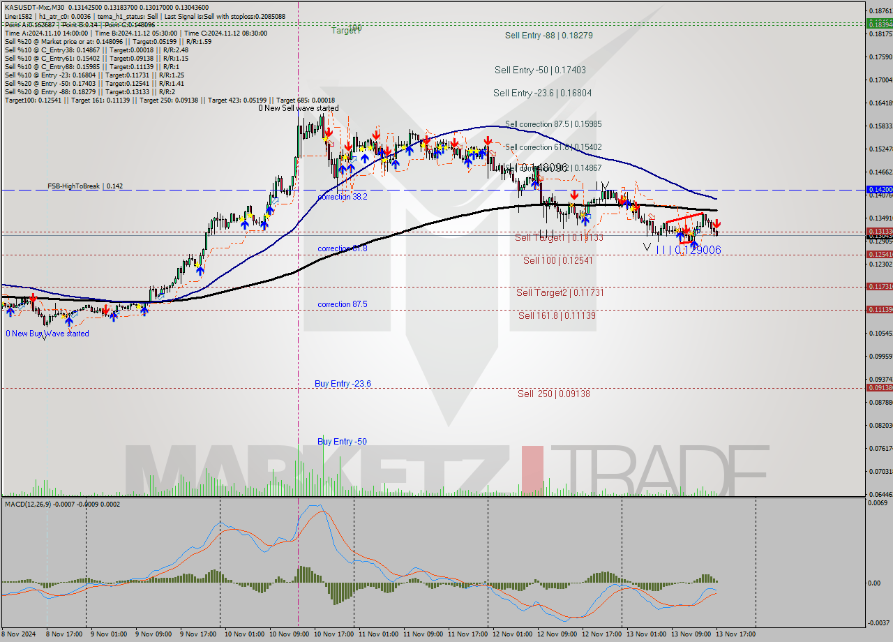Click the red 0.12541 price axis tag
This screenshot has width=893, height=642.
point(878,254)
